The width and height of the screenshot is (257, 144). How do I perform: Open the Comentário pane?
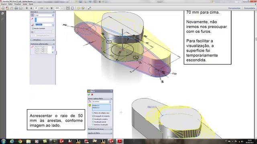pyautogui.click(x=249, y=8)
